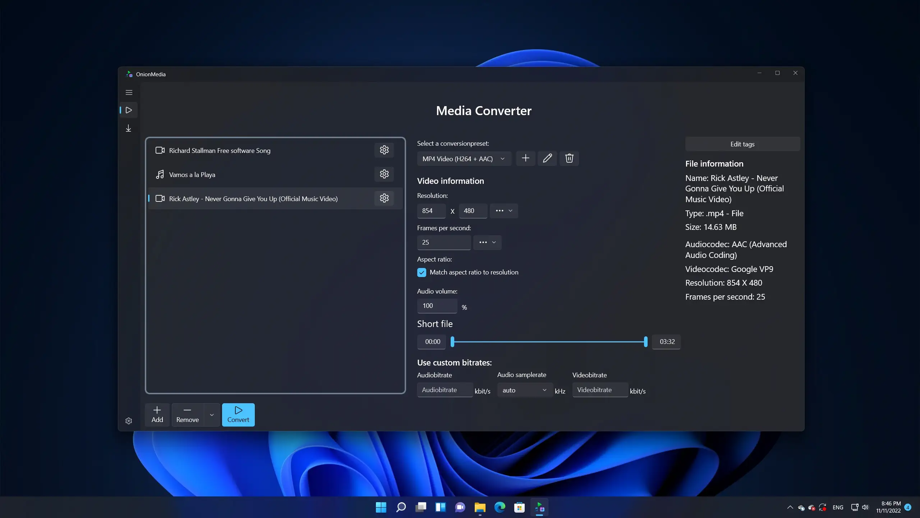Image resolution: width=920 pixels, height=518 pixels.
Task: Open the volume control in system tray
Action: pyautogui.click(x=865, y=507)
